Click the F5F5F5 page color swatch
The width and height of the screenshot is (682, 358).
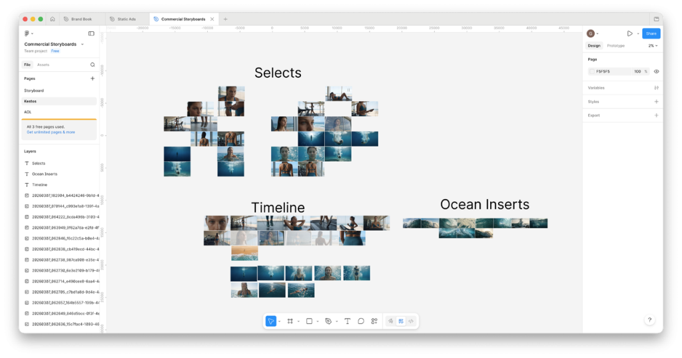click(592, 71)
